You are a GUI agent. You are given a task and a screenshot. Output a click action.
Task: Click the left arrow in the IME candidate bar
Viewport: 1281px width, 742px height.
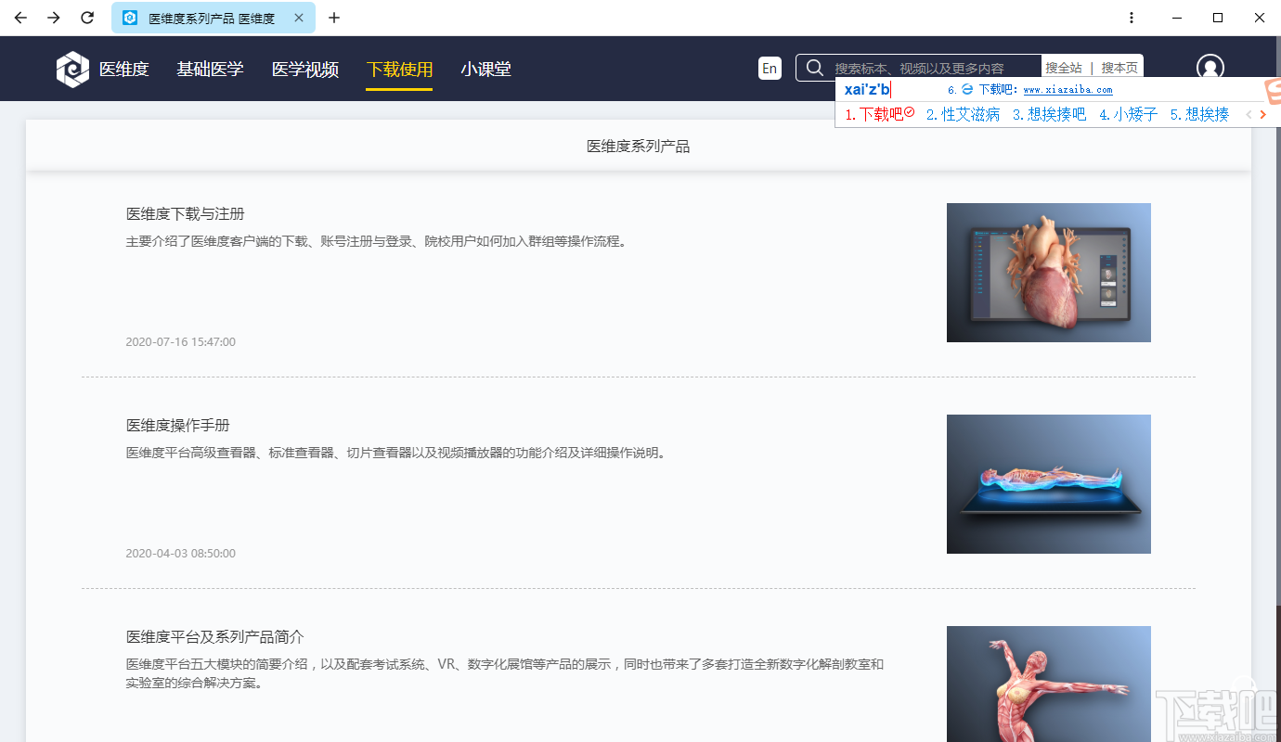click(x=1248, y=114)
